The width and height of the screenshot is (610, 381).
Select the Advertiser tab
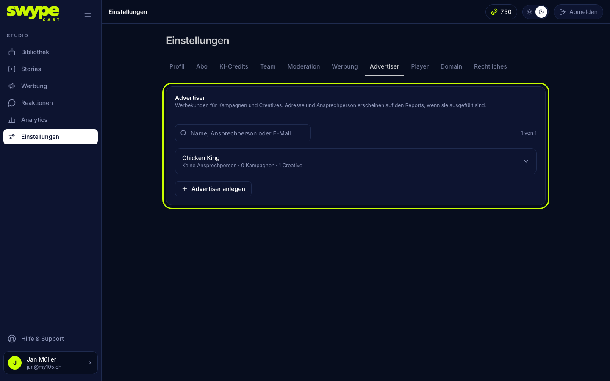pyautogui.click(x=384, y=66)
